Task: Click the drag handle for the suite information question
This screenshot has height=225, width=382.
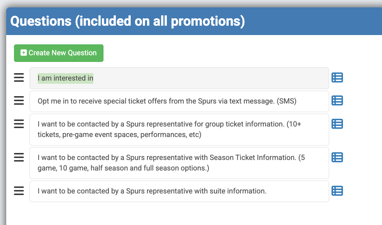Action: [19, 191]
